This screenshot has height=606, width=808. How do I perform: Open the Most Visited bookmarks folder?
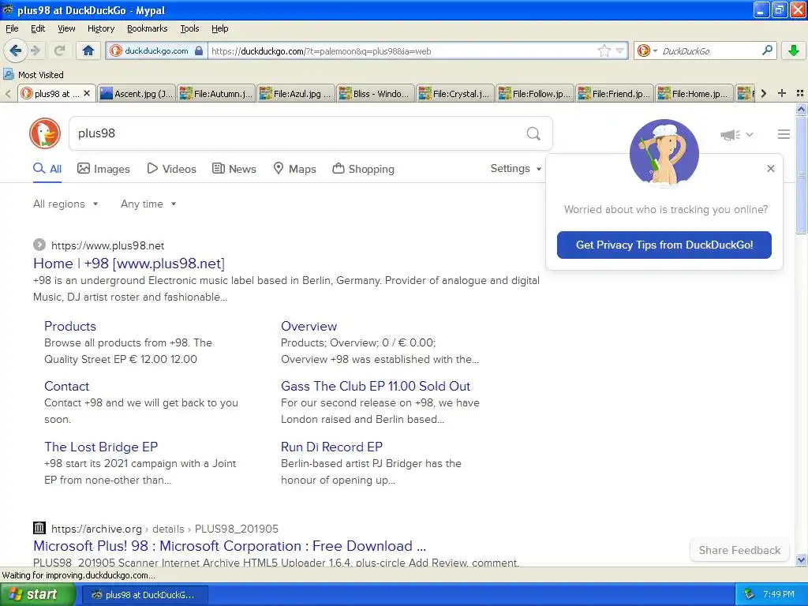[33, 75]
